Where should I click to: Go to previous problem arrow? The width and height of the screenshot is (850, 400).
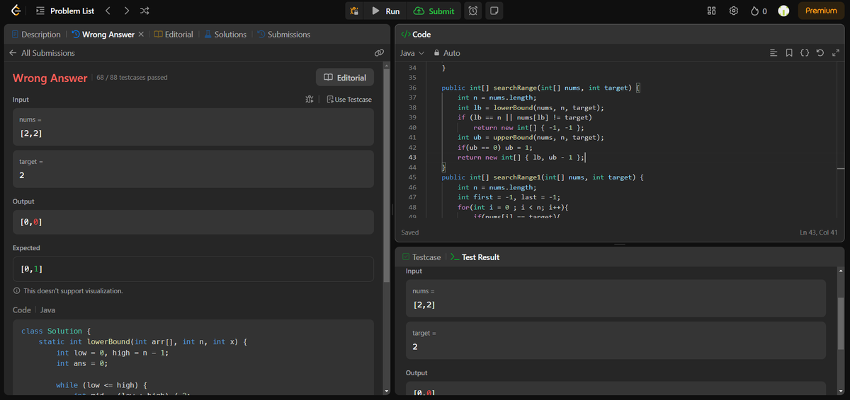108,11
